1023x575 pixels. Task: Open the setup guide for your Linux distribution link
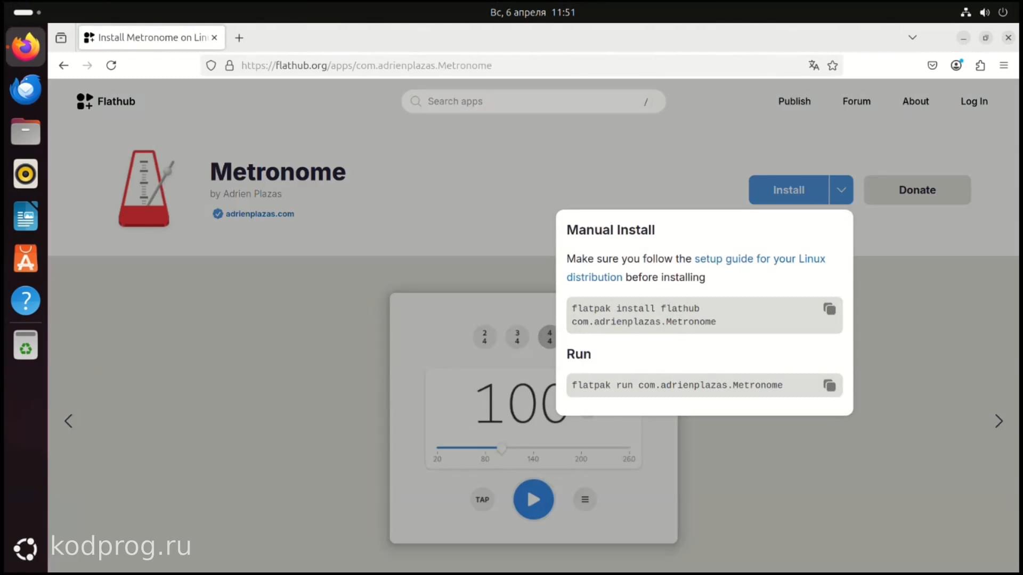tap(695, 268)
